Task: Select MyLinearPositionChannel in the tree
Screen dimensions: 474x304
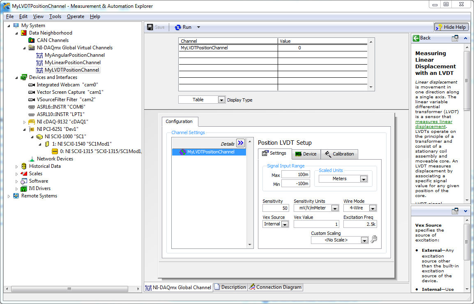Action: pos(73,63)
